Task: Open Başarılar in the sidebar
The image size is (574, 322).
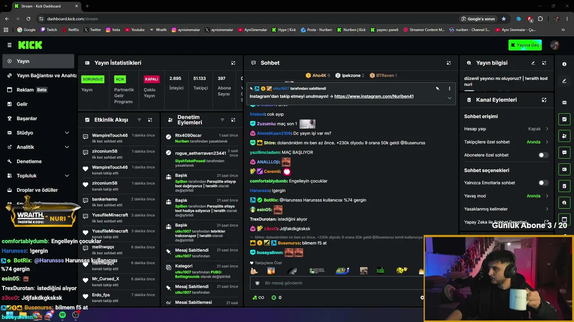Action: [38, 119]
